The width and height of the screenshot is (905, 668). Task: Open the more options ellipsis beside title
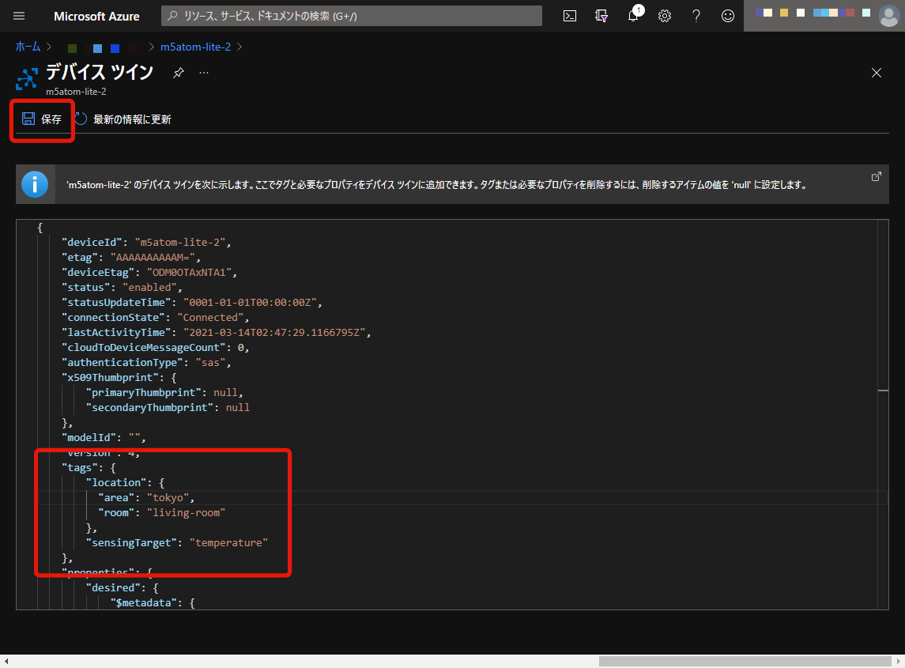[204, 73]
